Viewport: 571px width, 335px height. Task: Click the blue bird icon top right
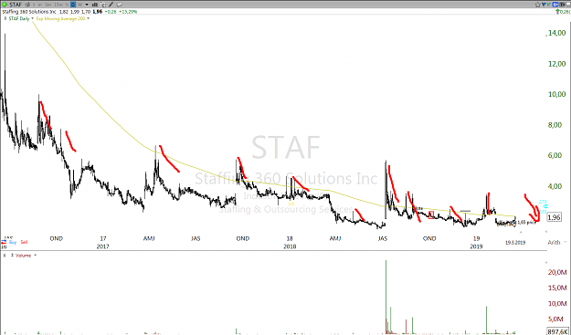(x=545, y=5)
